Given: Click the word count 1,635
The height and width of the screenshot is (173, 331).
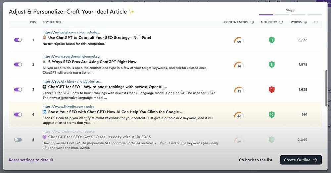Looking at the screenshot, I should click(x=303, y=89).
